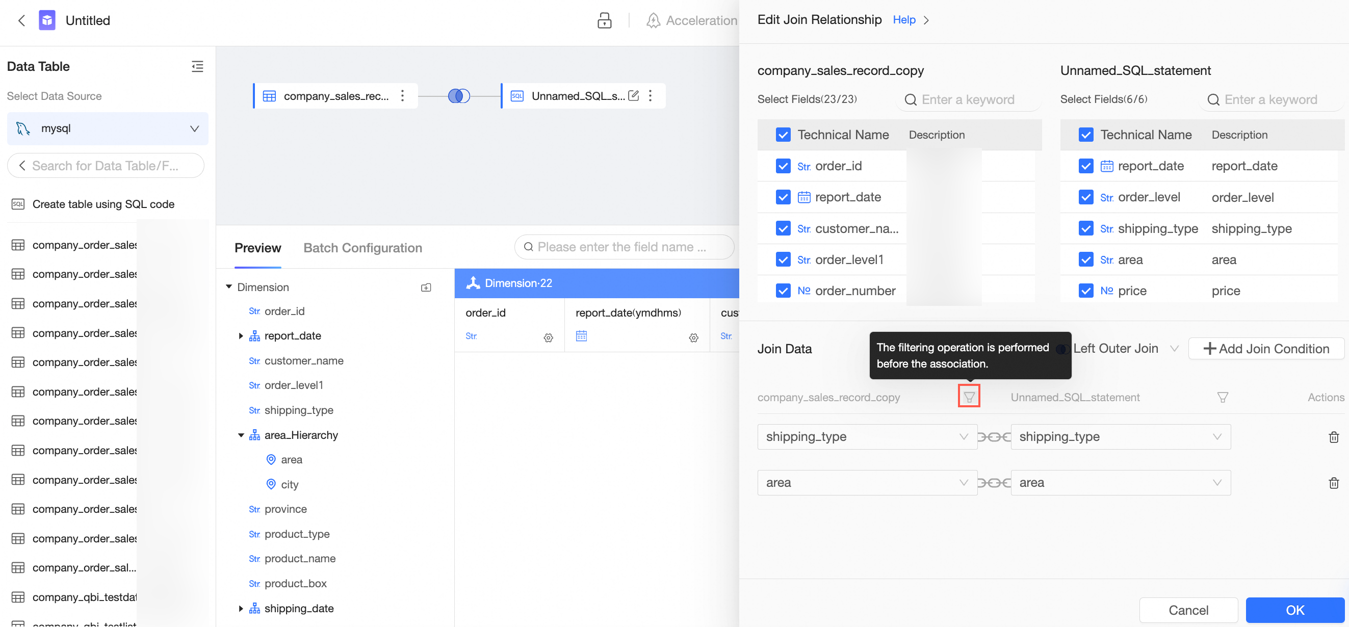This screenshot has width=1349, height=627.
Task: Delete the shipping_type join condition
Action: 1333,437
